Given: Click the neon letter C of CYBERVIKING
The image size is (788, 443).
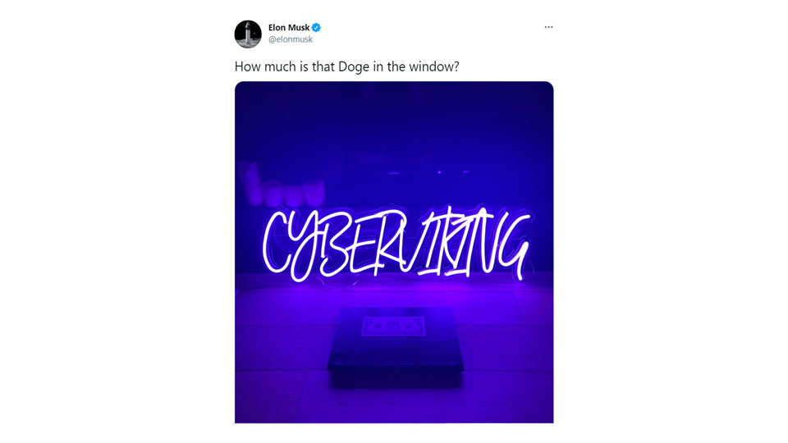Looking at the screenshot, I should (276, 243).
